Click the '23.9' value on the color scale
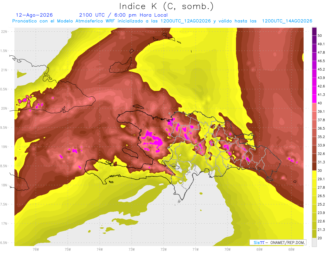 (321, 213)
